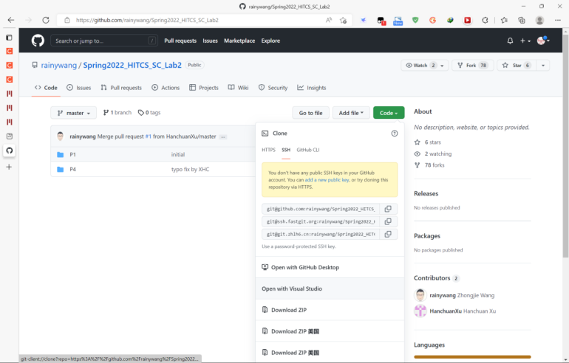Open the Security tab
Screen dimensions: 569x363
273,88
